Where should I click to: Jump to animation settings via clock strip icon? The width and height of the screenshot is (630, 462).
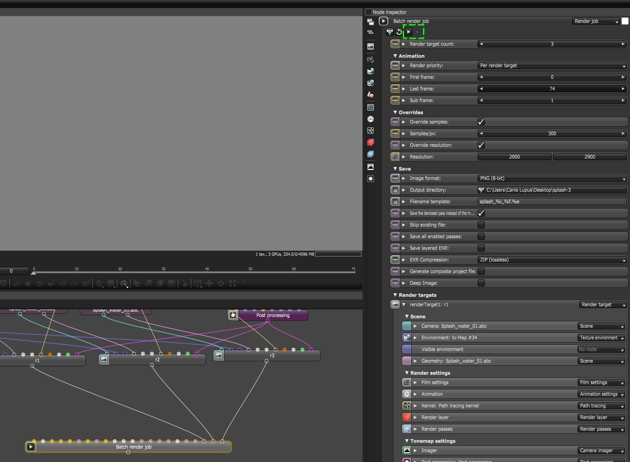coord(371,119)
